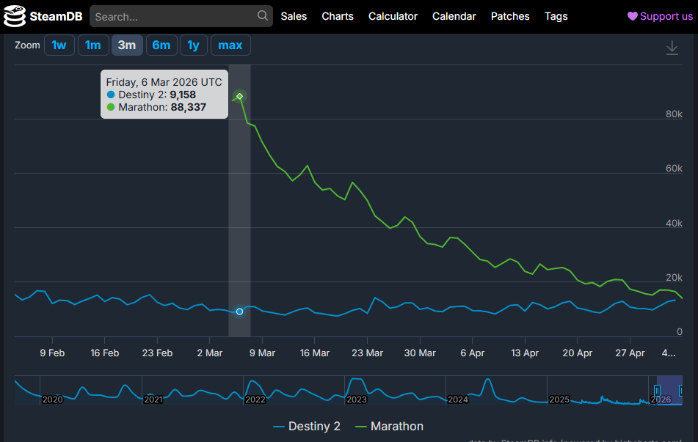Click the 13 Apr axis label
The image size is (698, 442).
pyautogui.click(x=525, y=353)
